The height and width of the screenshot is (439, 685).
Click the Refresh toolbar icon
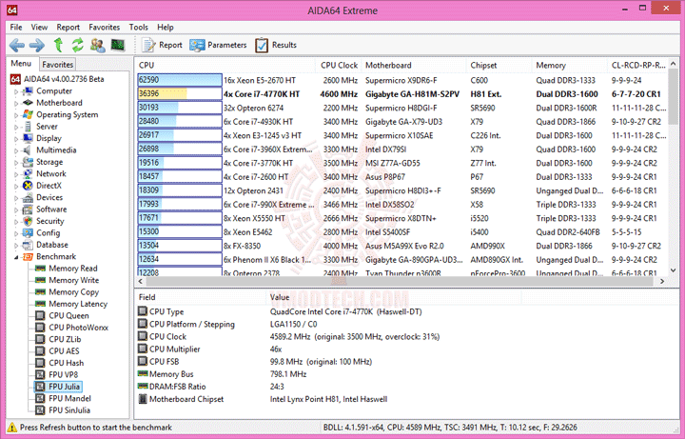(77, 45)
